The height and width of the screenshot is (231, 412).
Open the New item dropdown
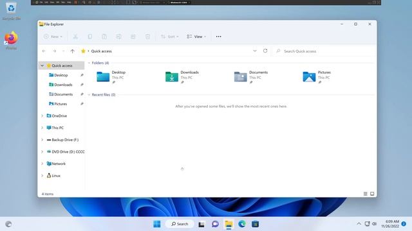click(x=53, y=37)
